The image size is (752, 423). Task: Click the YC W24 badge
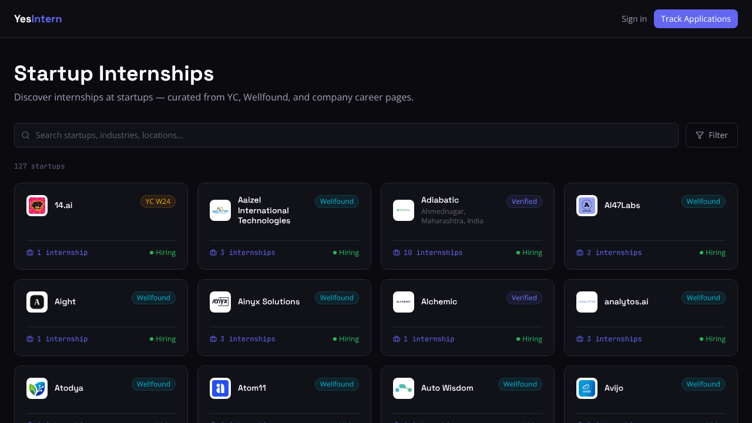[158, 202]
